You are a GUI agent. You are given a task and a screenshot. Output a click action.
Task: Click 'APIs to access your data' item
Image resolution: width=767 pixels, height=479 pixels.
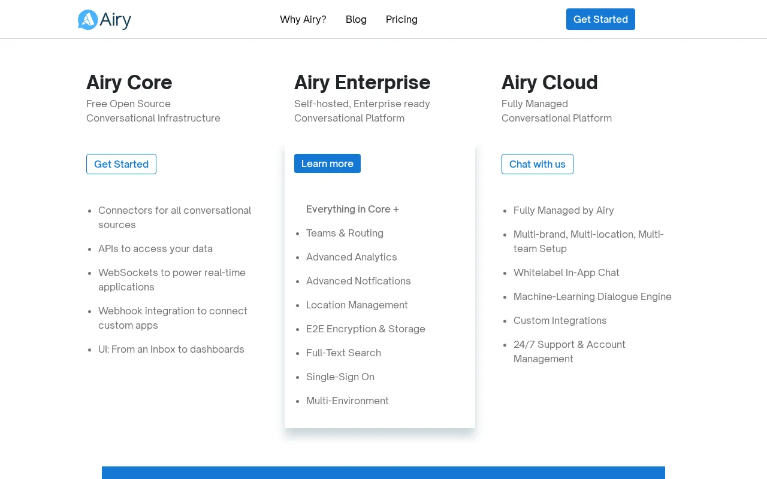click(x=155, y=248)
